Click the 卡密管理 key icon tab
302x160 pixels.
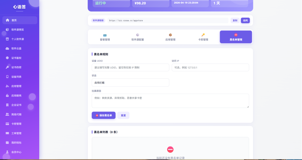tap(203, 35)
